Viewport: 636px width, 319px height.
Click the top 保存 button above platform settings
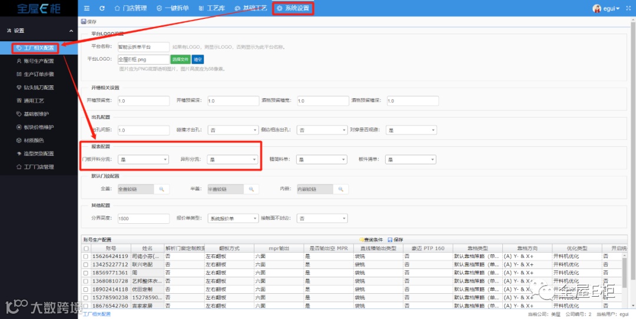click(x=89, y=22)
